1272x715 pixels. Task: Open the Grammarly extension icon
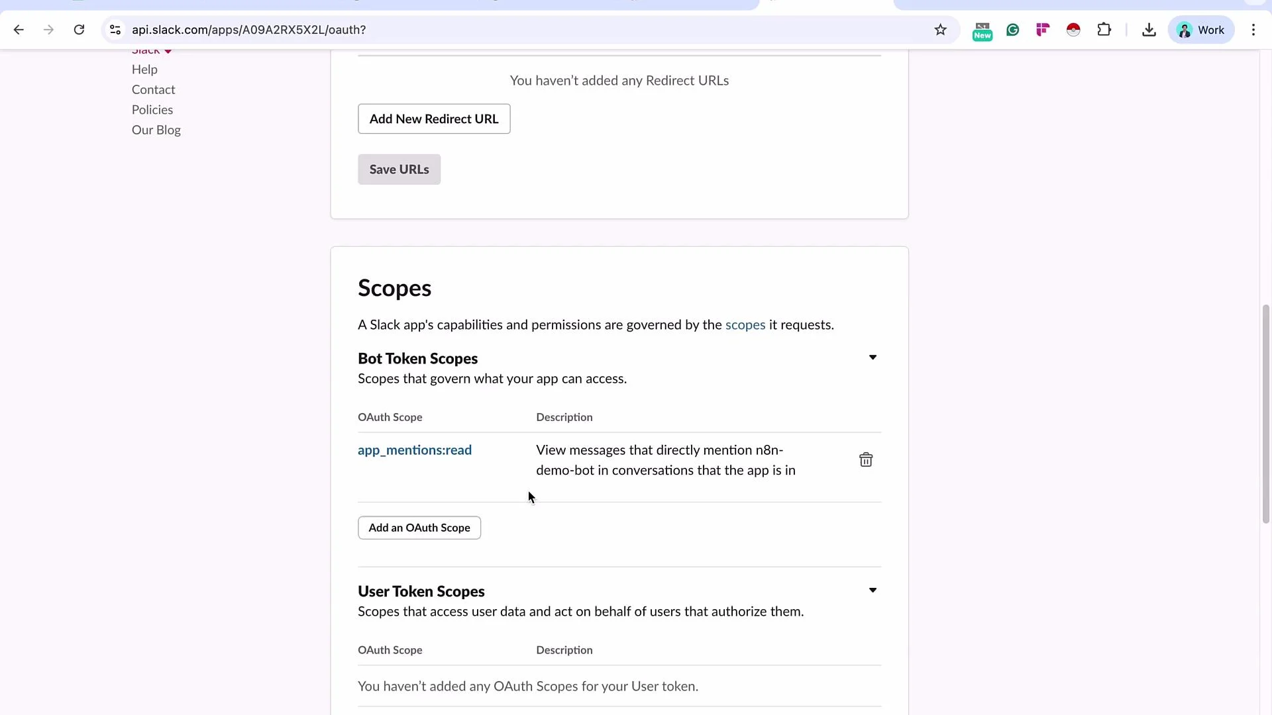click(1012, 30)
